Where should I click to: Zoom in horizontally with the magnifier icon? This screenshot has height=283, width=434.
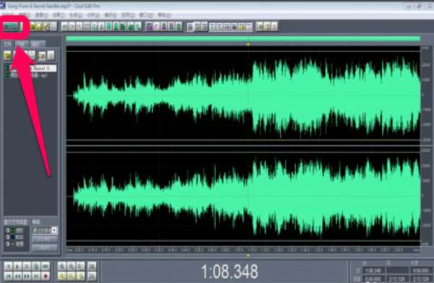[62, 266]
